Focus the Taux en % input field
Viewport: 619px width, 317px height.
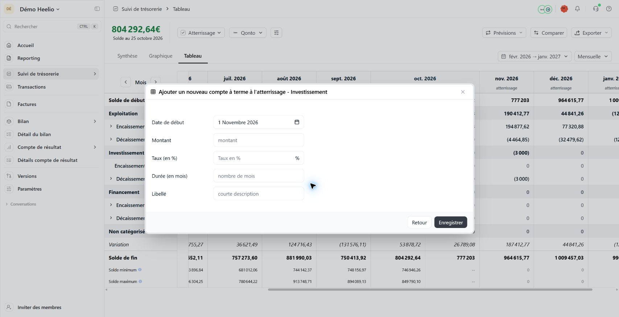(259, 158)
